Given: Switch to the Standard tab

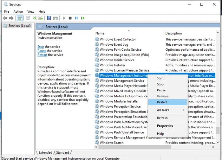Looking at the screenshot, I should tap(62, 152).
